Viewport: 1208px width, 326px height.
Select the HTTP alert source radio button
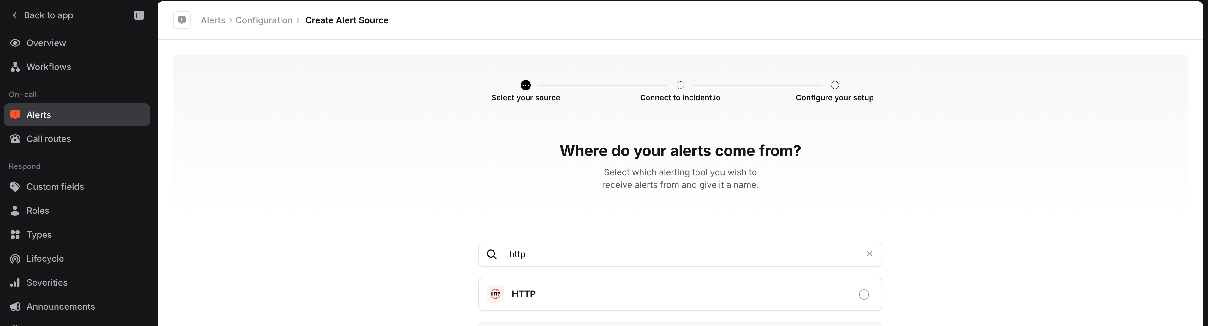pyautogui.click(x=864, y=294)
